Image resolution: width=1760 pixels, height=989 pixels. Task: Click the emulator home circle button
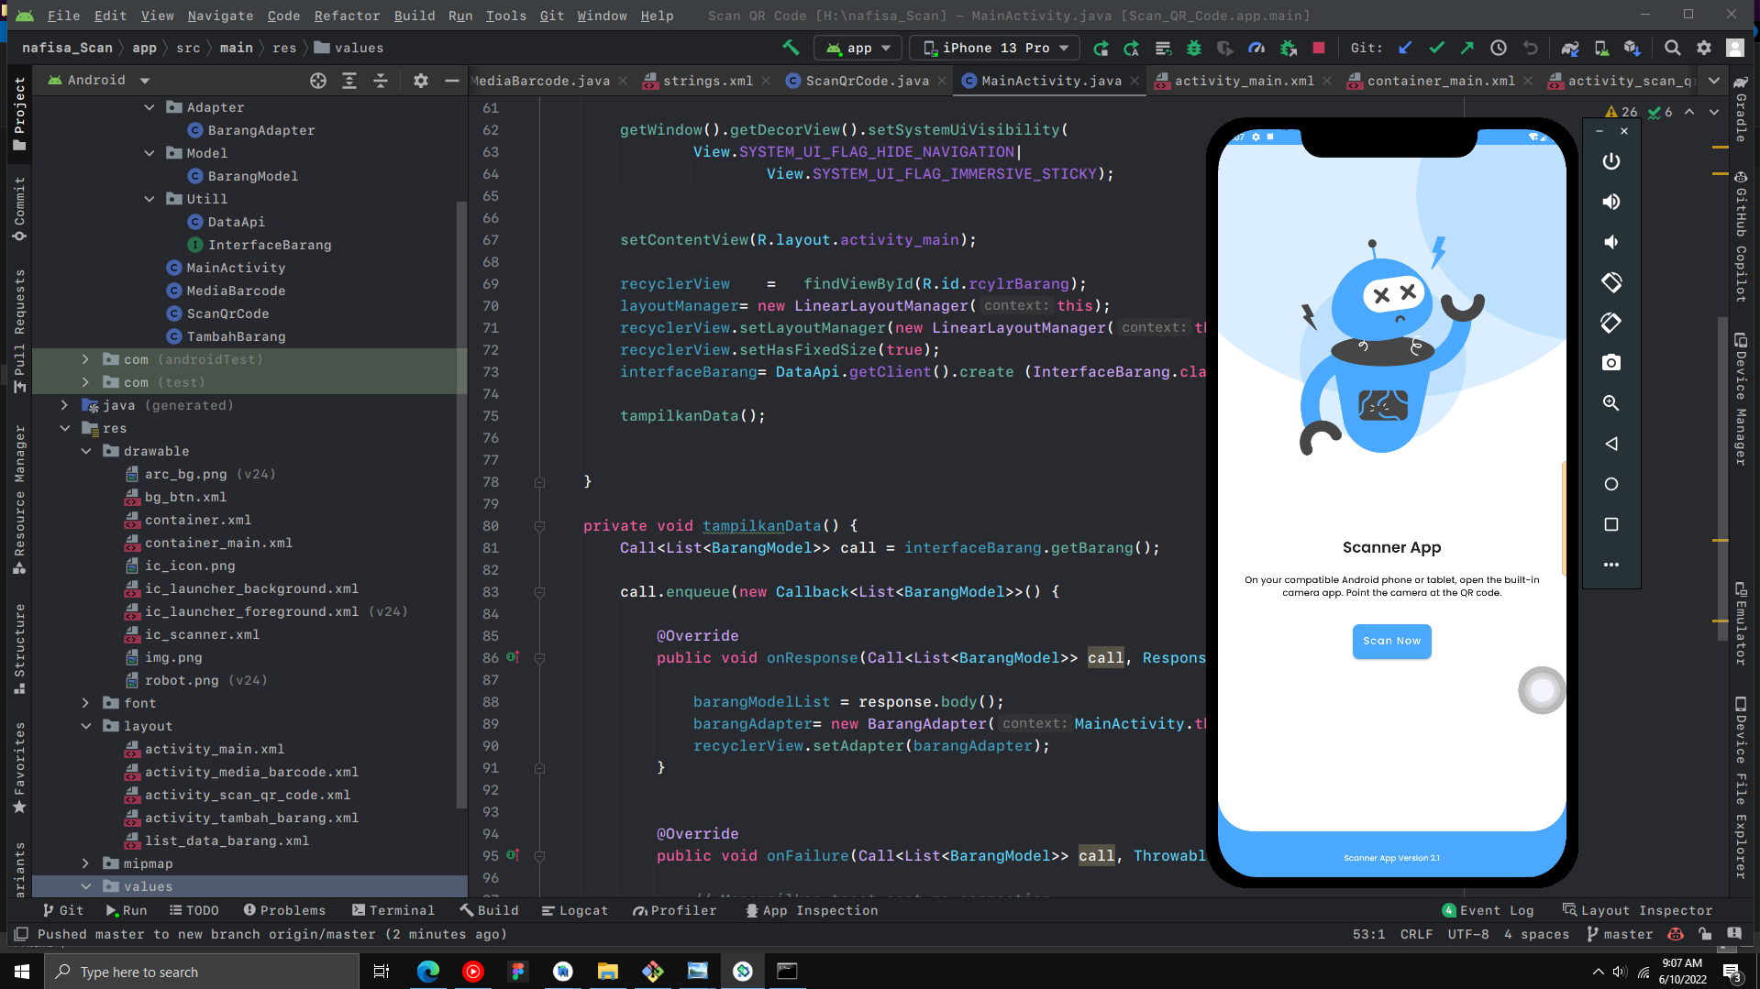point(1611,484)
